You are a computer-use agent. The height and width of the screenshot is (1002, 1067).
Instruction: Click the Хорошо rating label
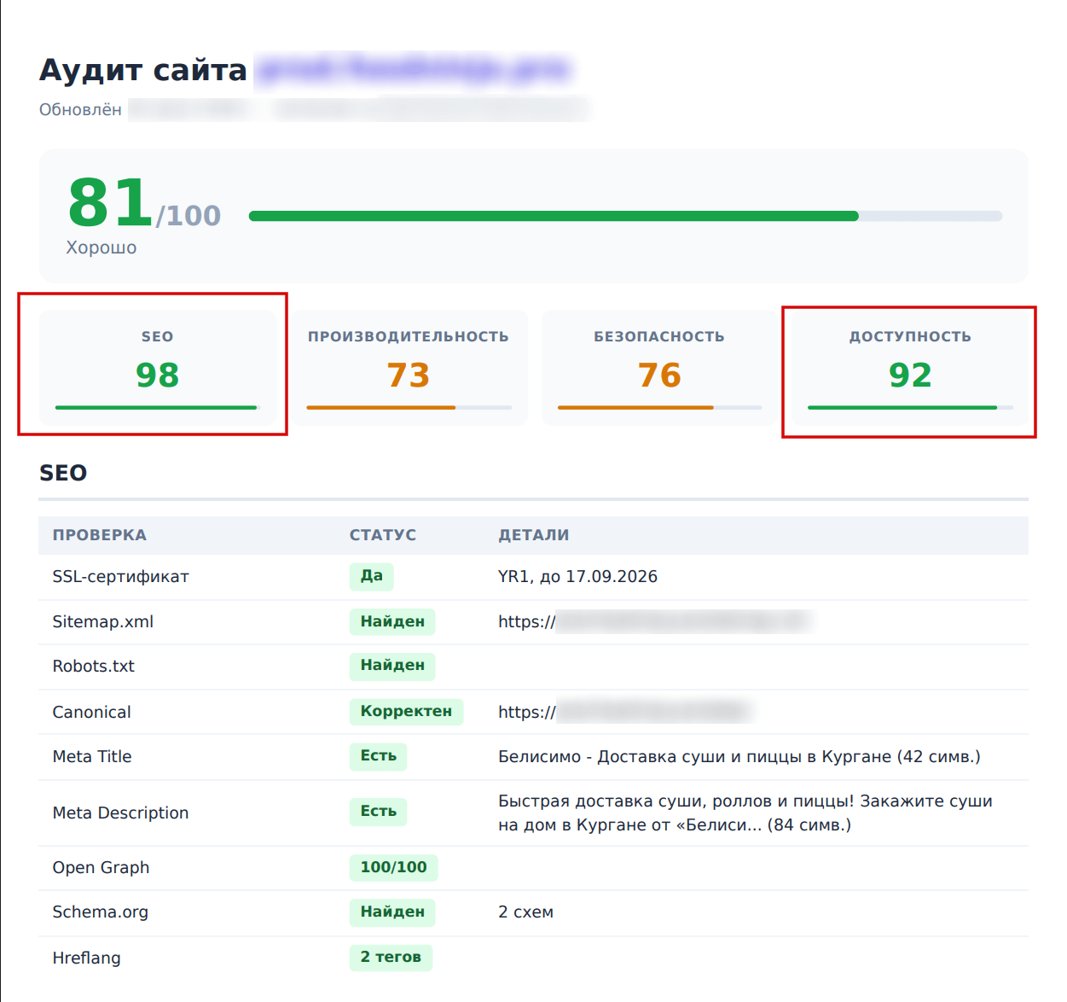(x=101, y=248)
